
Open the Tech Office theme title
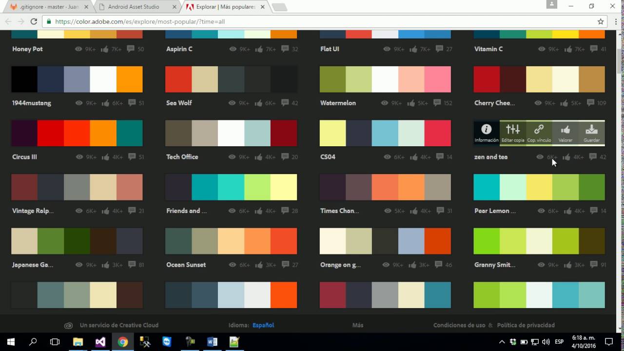click(182, 157)
